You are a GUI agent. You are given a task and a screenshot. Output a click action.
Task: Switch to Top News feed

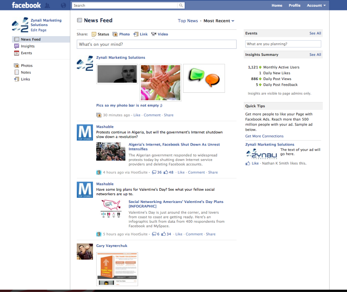(x=188, y=21)
